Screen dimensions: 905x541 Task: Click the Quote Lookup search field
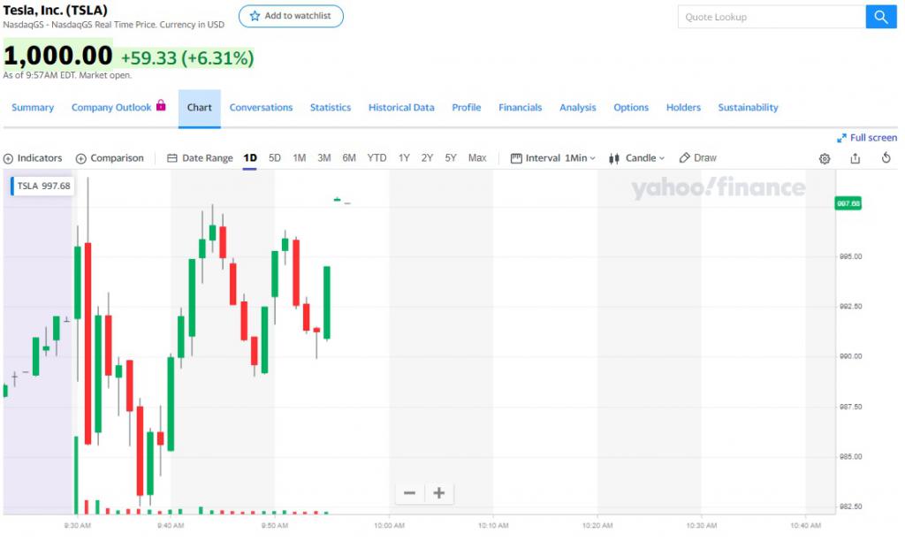click(x=772, y=17)
